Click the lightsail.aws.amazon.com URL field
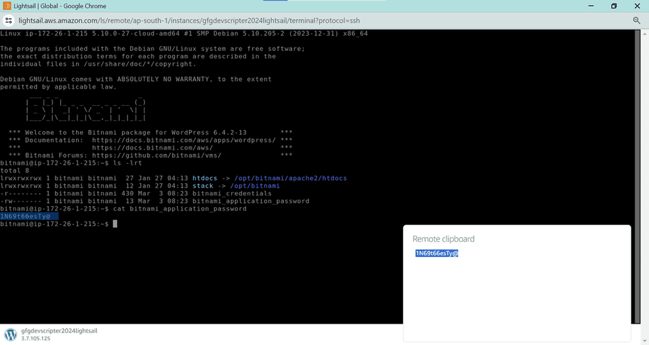The width and height of the screenshot is (649, 345). pyautogui.click(x=189, y=20)
